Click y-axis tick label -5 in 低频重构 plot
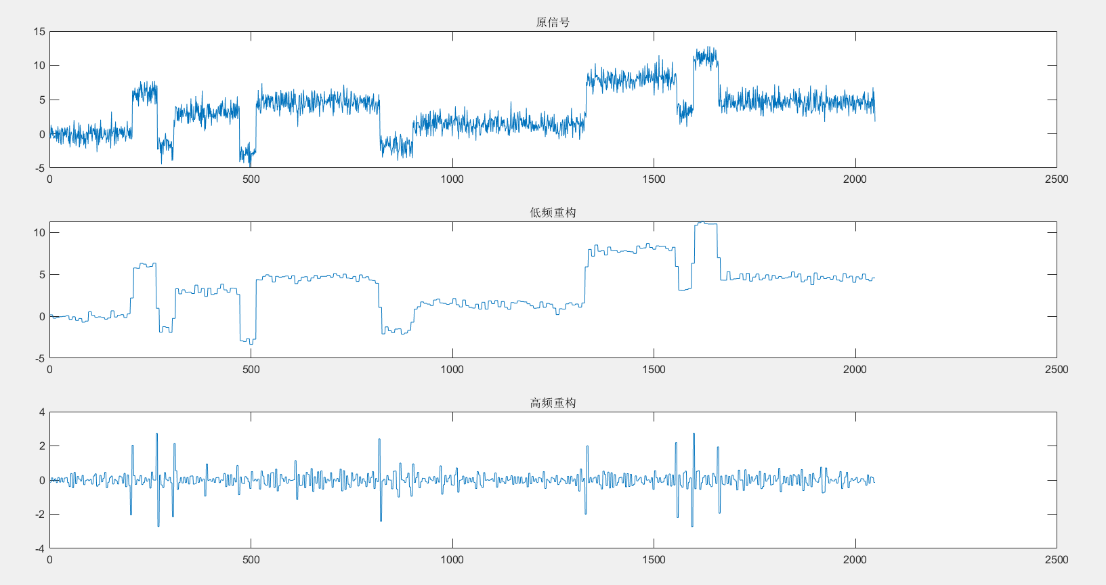Screen dimensions: 1106x585 41,358
